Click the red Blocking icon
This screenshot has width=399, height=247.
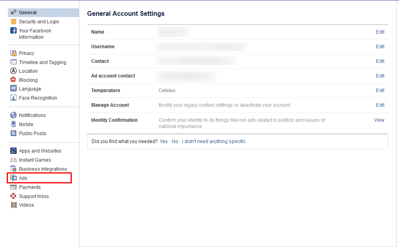[x=13, y=80]
